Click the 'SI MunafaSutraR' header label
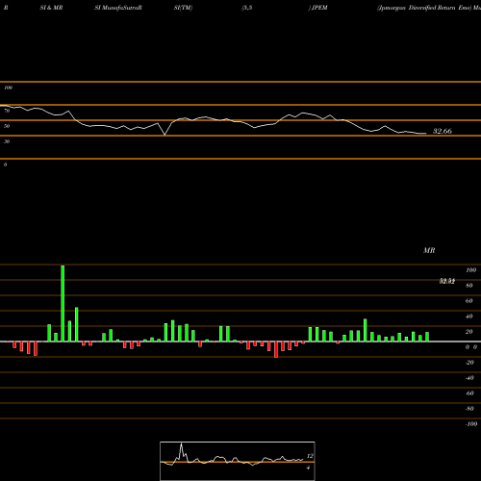This screenshot has width=481, height=481. tap(118, 8)
